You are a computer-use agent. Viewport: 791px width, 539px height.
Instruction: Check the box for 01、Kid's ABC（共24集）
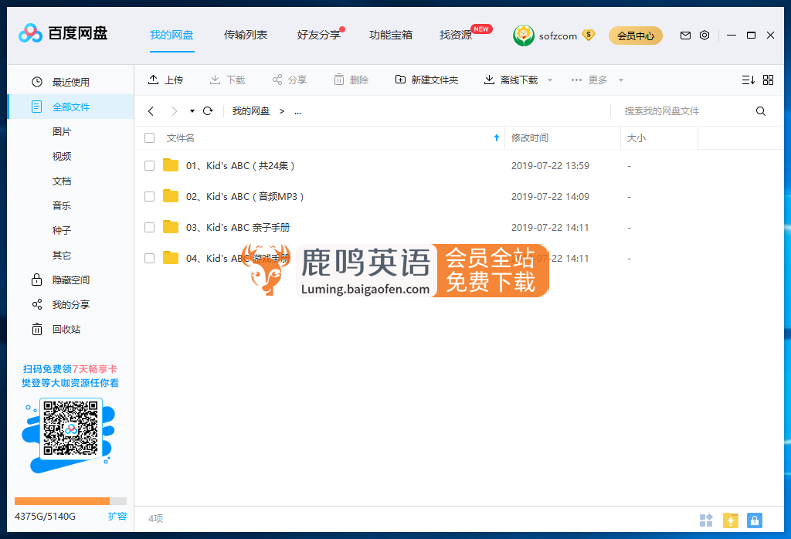[149, 165]
